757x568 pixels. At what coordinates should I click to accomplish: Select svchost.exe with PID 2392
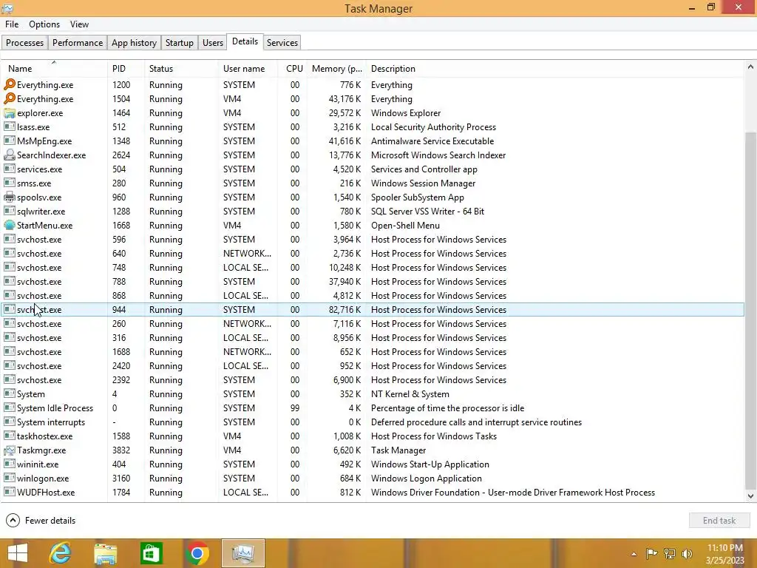point(373,380)
